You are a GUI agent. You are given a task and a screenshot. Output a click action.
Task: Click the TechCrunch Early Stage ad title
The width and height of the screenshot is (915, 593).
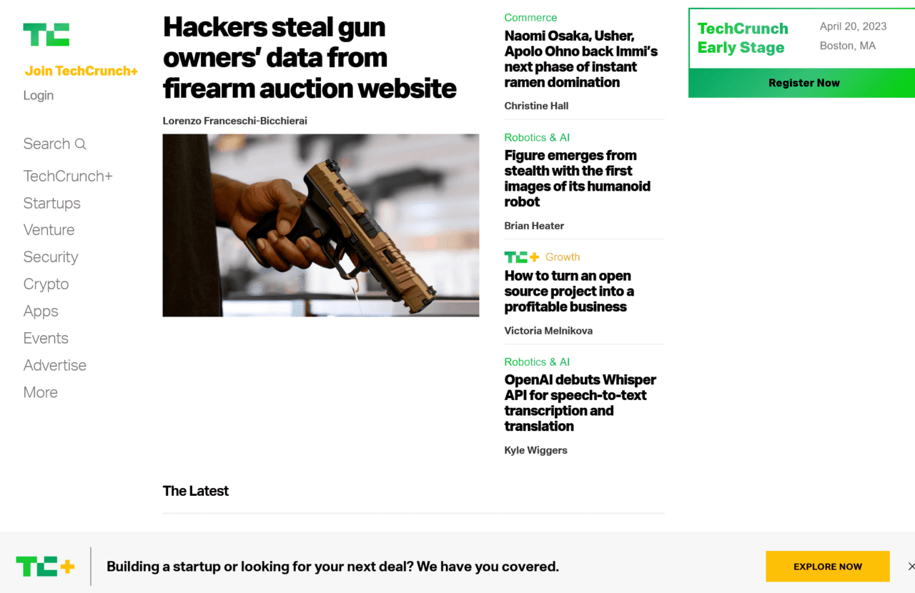tap(743, 38)
